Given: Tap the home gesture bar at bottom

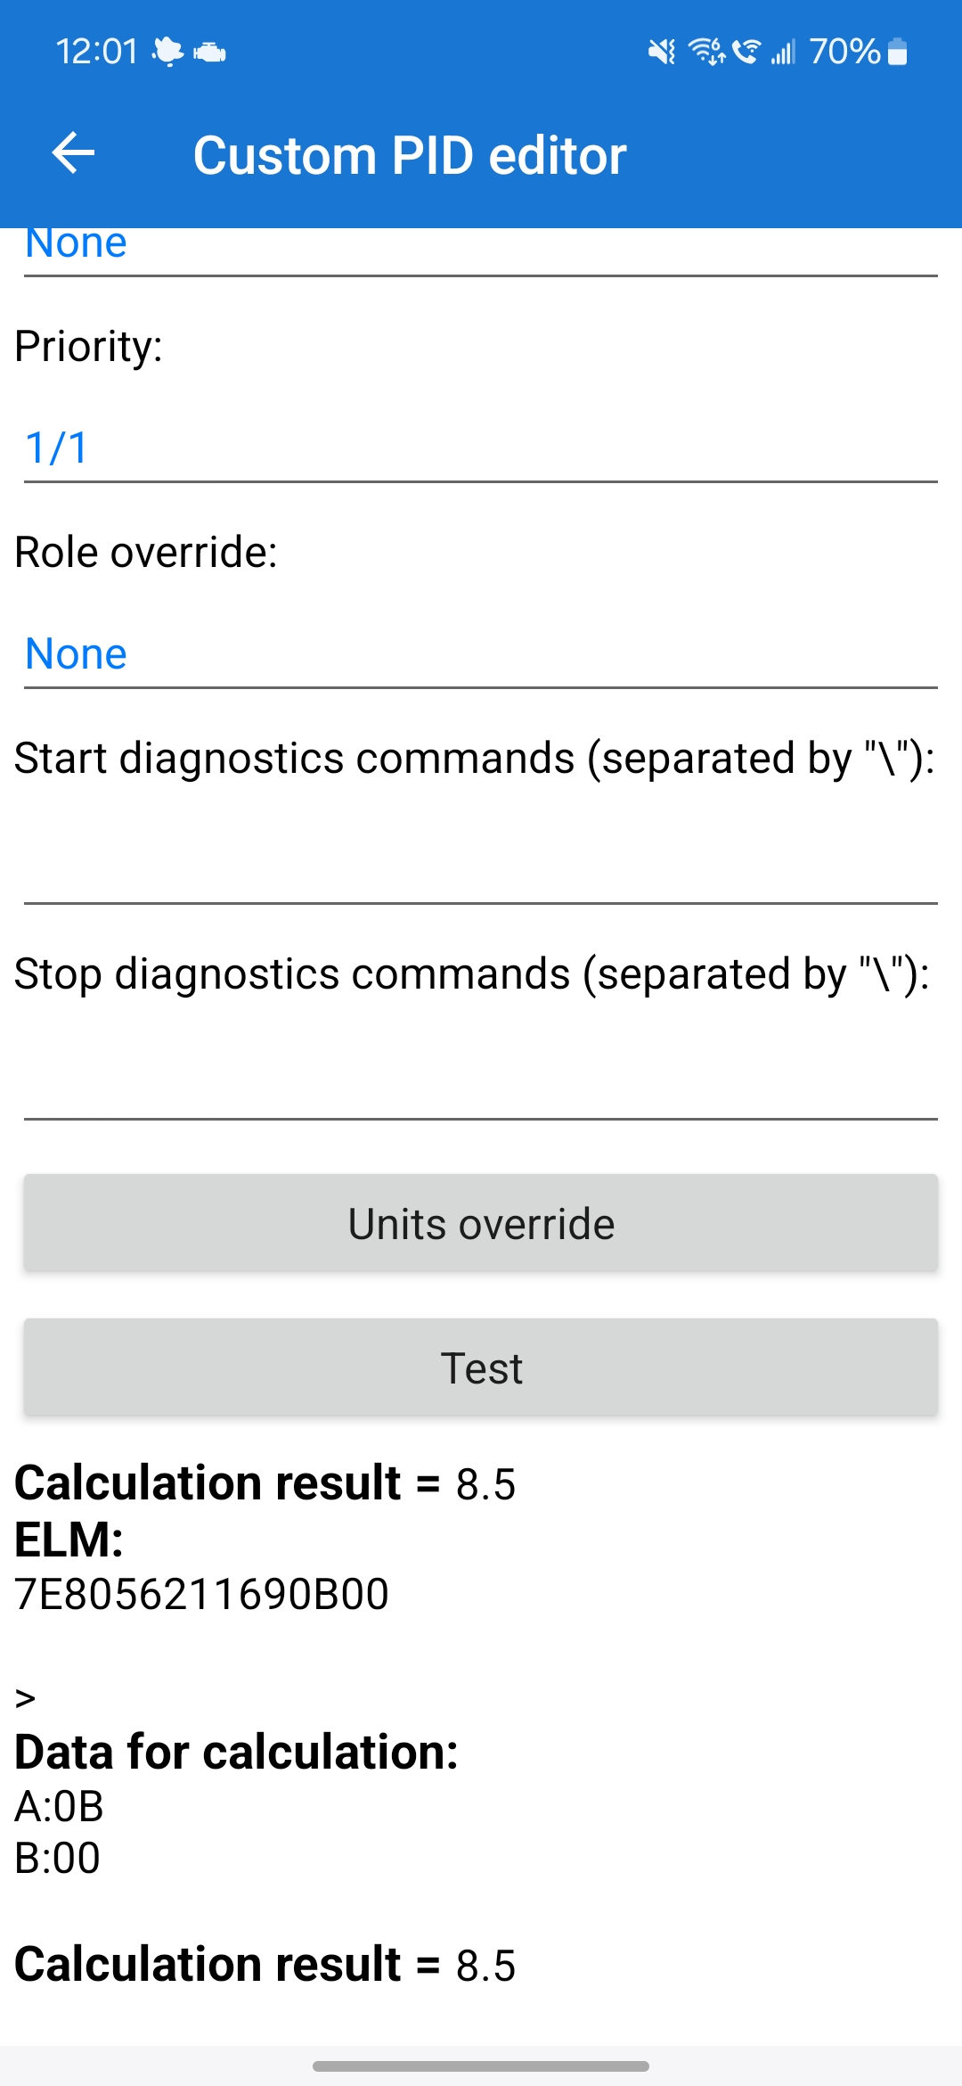Looking at the screenshot, I should 481,2065.
